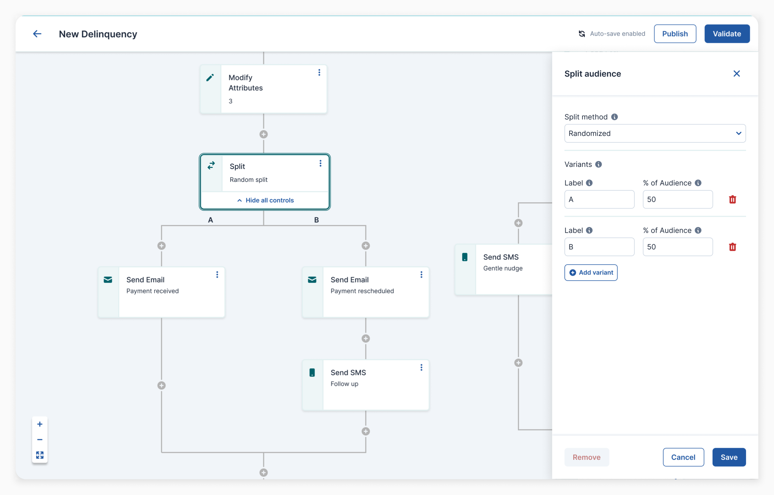Click the back arrow next to New Delinquency

(37, 34)
